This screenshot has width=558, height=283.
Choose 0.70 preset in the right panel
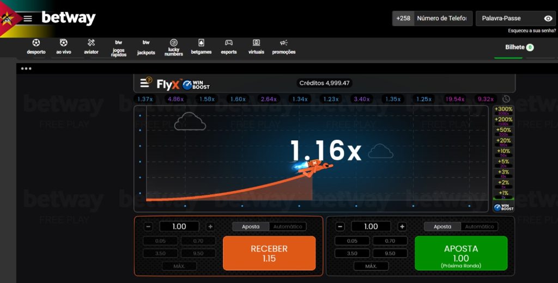pos(390,241)
